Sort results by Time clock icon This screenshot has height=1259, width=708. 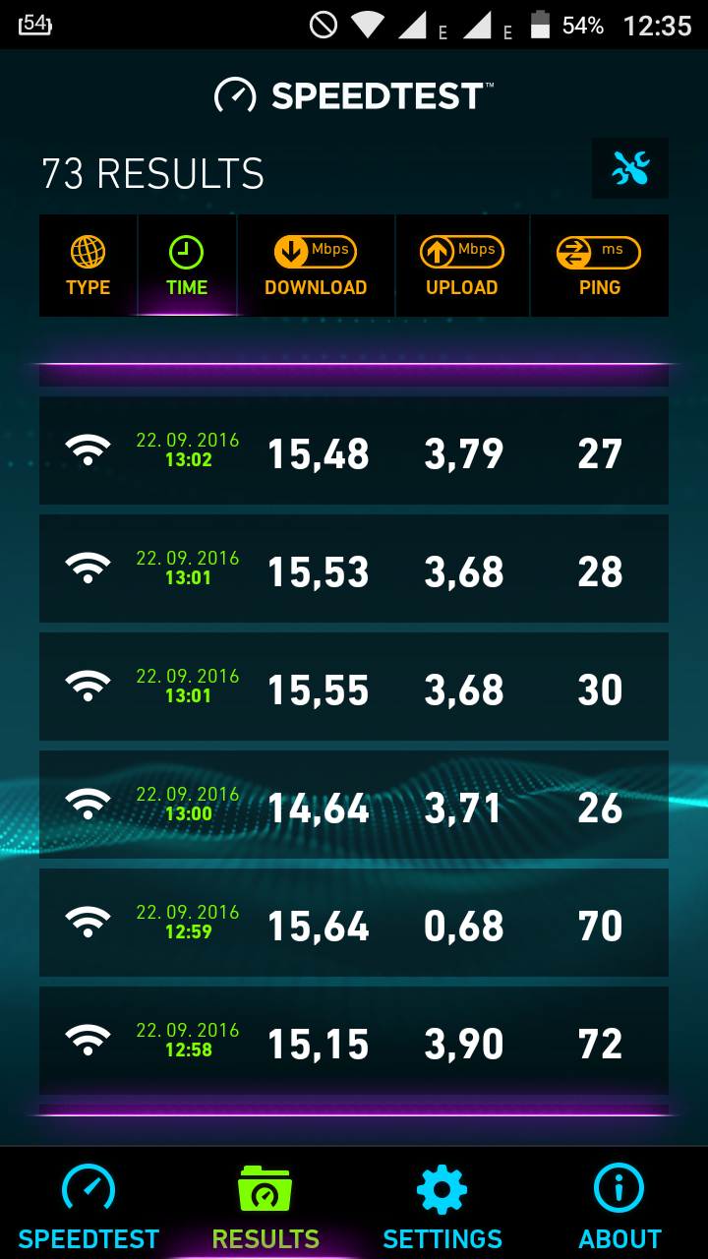pyautogui.click(x=187, y=266)
